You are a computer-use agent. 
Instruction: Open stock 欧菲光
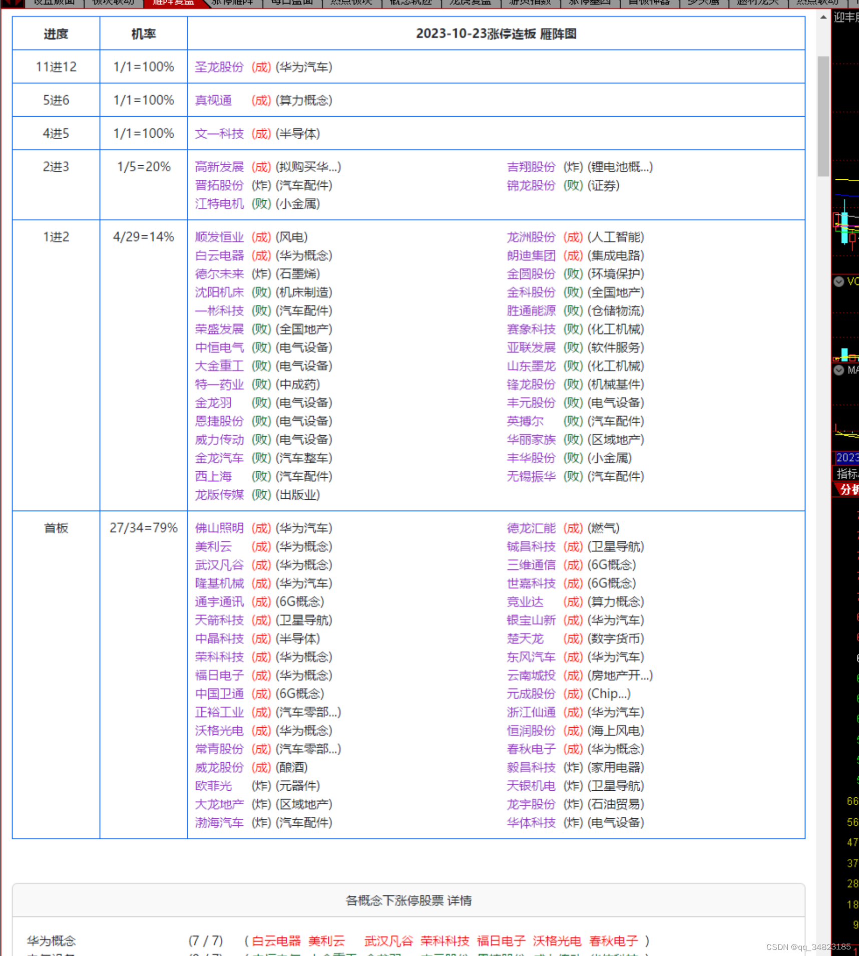pos(213,786)
